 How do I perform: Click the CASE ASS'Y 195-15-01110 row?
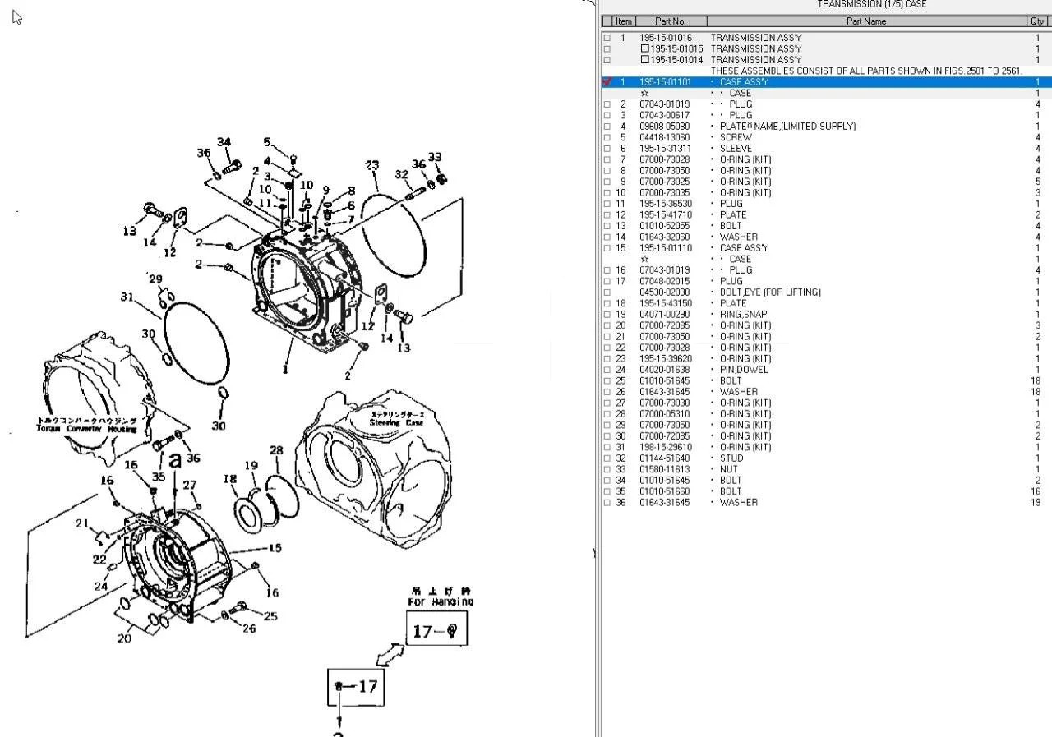[x=825, y=248]
